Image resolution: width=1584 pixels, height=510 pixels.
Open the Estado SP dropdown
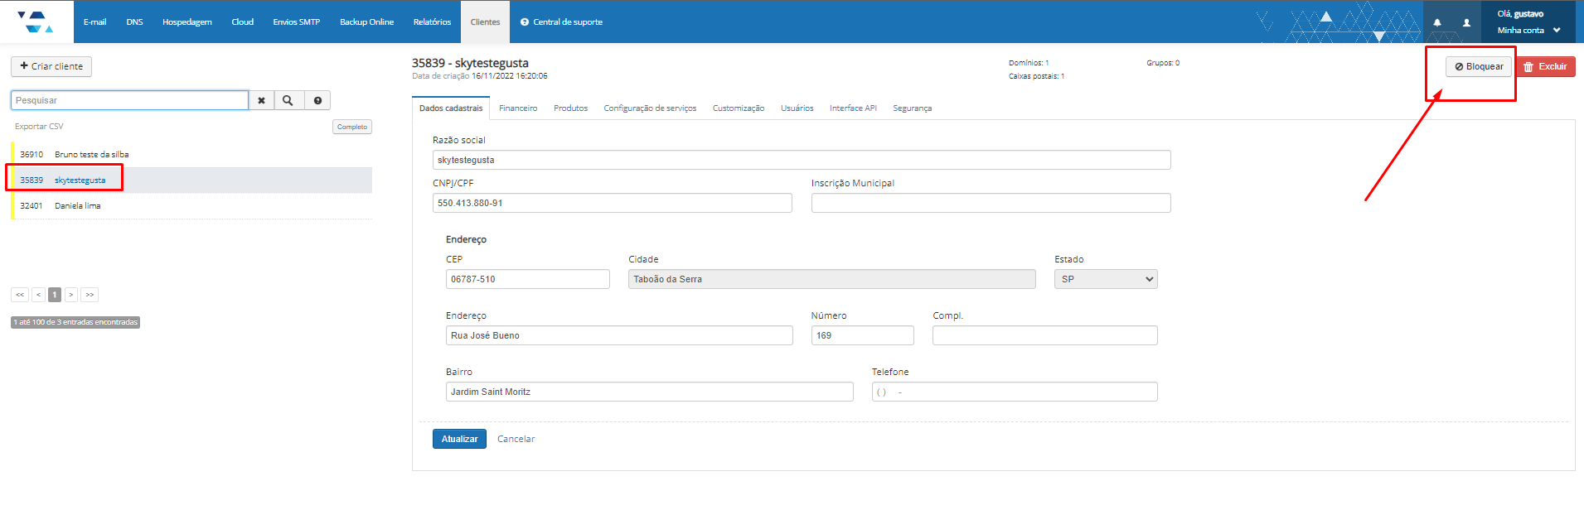1106,279
